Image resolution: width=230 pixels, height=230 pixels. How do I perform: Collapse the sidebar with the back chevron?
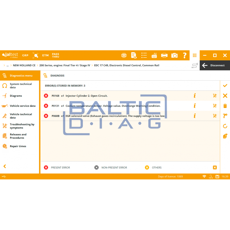pyautogui.click(x=5, y=166)
